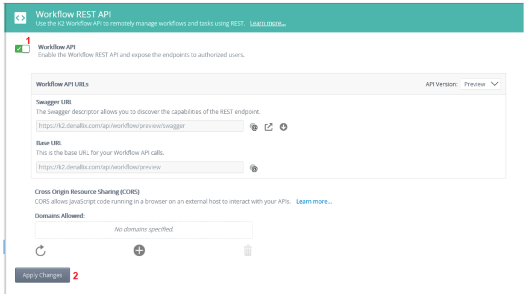The width and height of the screenshot is (529, 294).
Task: Toggle the Workflow API switch
Action: 22,49
